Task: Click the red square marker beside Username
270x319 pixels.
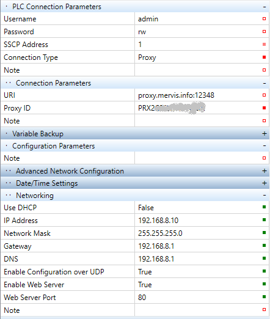Action: (x=264, y=19)
